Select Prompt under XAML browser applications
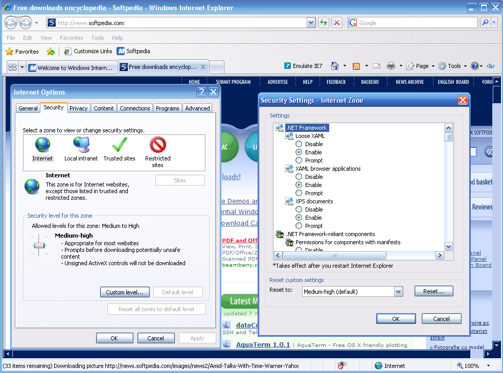This screenshot has height=373, width=503. (x=299, y=193)
